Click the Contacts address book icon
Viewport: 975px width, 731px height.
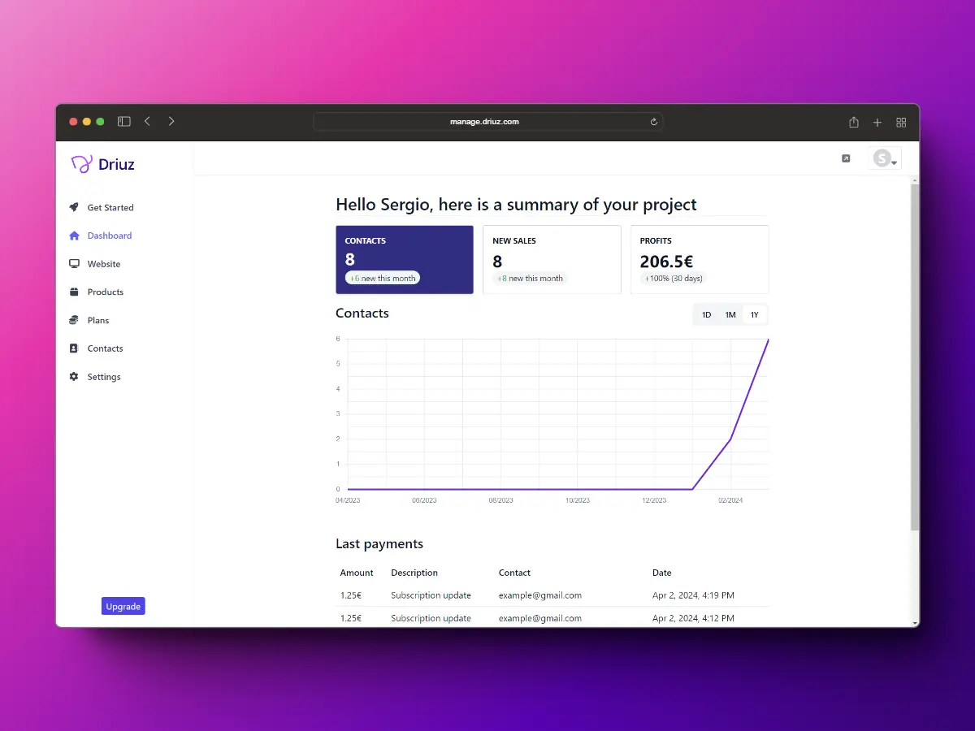(74, 348)
